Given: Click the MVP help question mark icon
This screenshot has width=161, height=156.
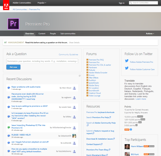Looking at the screenshot, I should coord(131,129).
